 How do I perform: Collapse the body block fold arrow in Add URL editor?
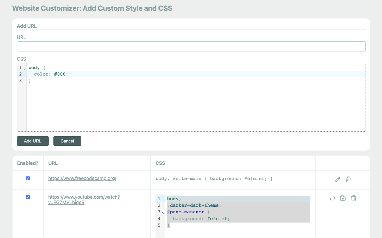tap(24, 68)
